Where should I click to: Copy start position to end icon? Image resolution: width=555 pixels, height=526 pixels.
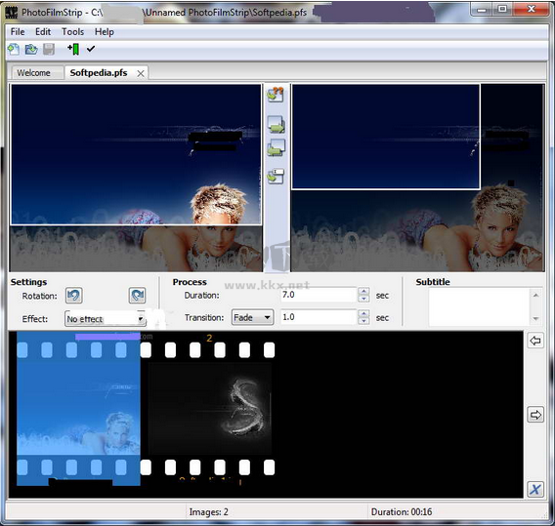pyautogui.click(x=277, y=125)
